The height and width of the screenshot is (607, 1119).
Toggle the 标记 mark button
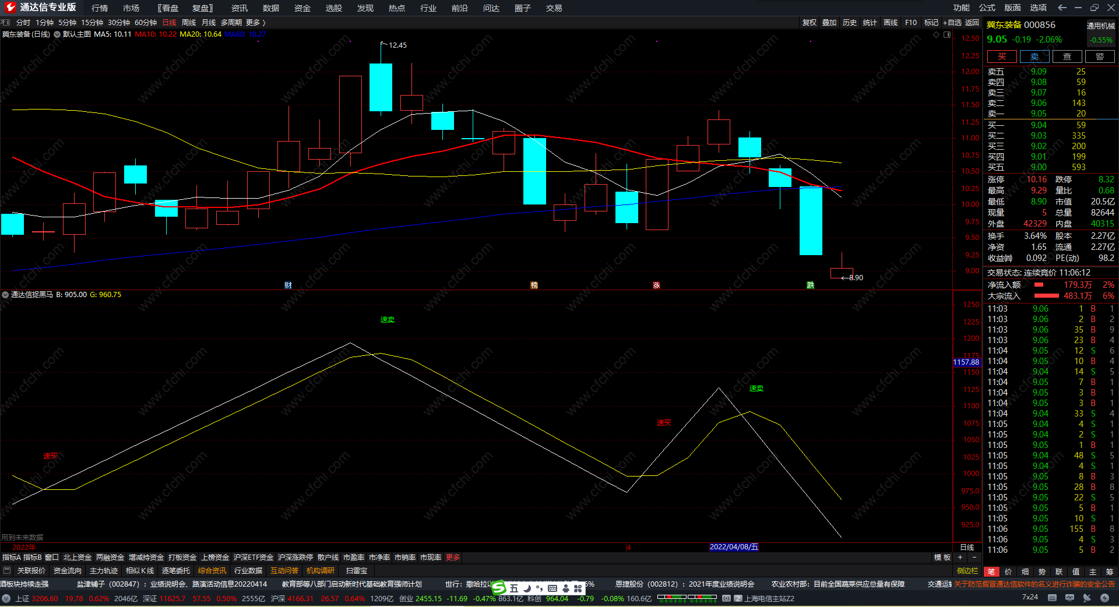931,23
